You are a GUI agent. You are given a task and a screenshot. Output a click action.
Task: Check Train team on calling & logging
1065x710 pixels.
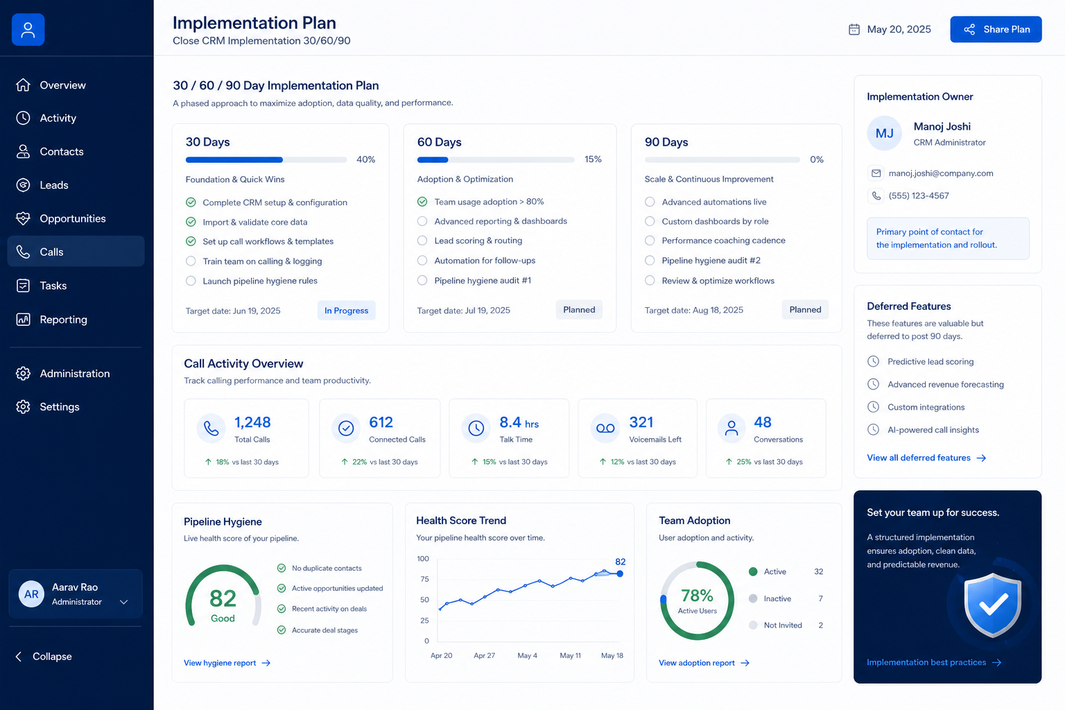(x=191, y=261)
